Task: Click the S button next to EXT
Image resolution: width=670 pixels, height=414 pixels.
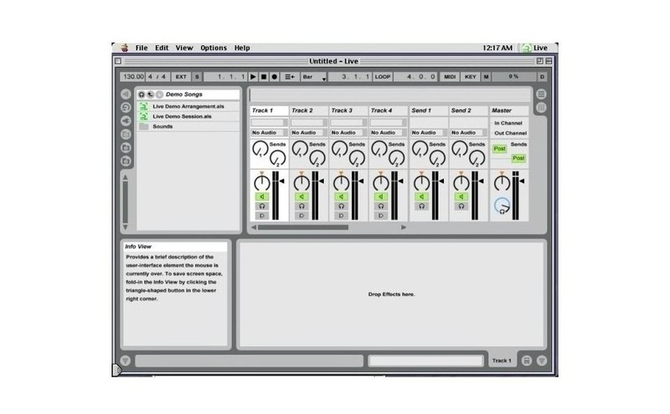Action: [x=197, y=77]
